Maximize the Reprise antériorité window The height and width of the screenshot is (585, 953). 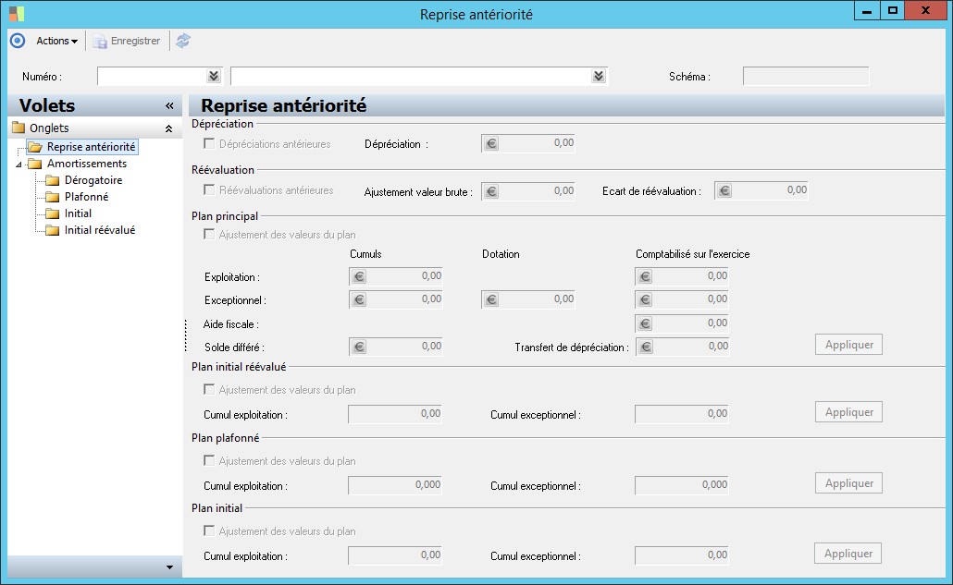pyautogui.click(x=892, y=10)
